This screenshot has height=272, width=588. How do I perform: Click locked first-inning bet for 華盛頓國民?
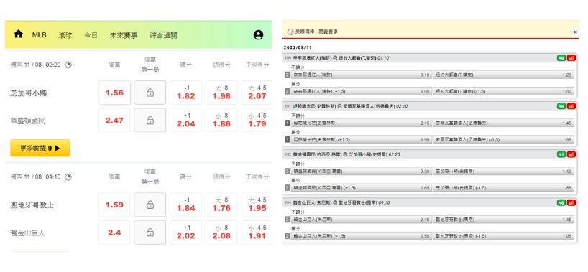click(150, 121)
